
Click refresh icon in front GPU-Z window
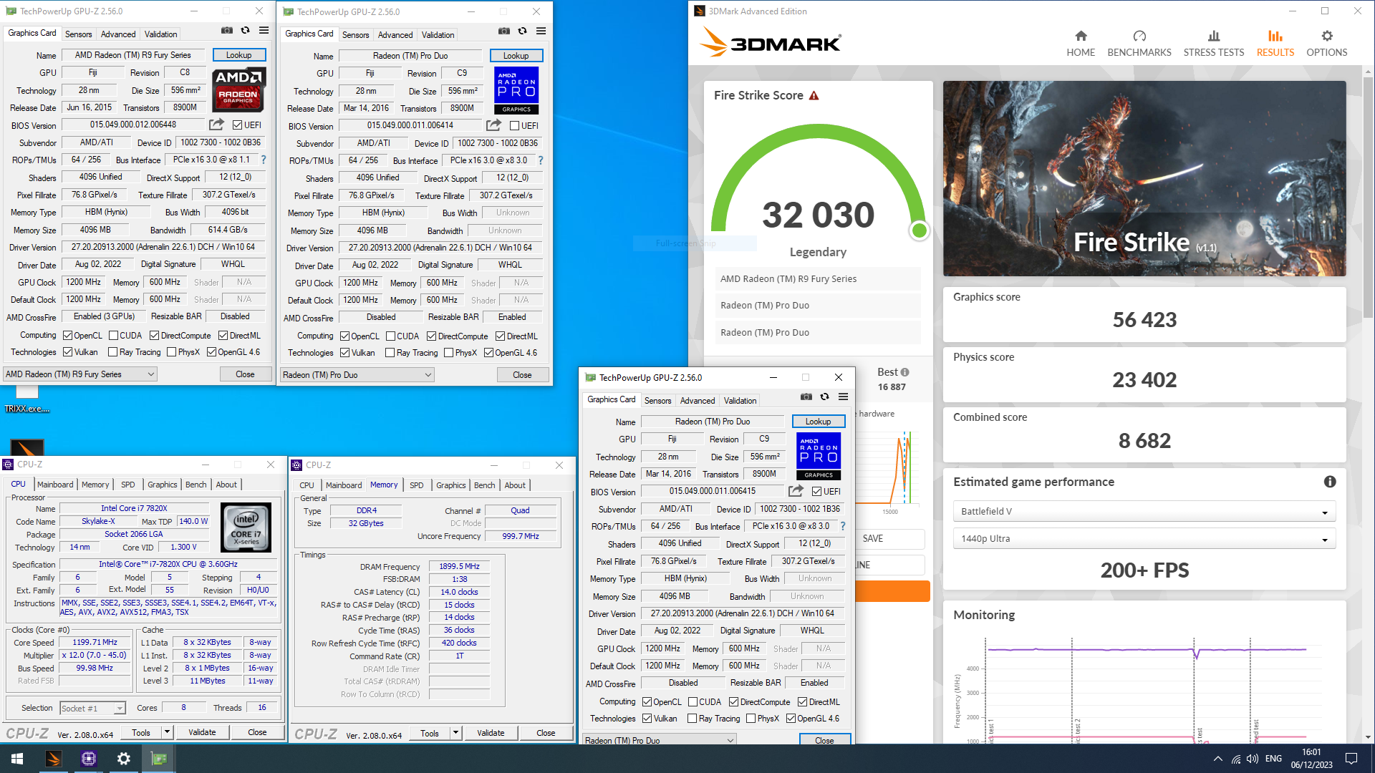click(x=825, y=397)
